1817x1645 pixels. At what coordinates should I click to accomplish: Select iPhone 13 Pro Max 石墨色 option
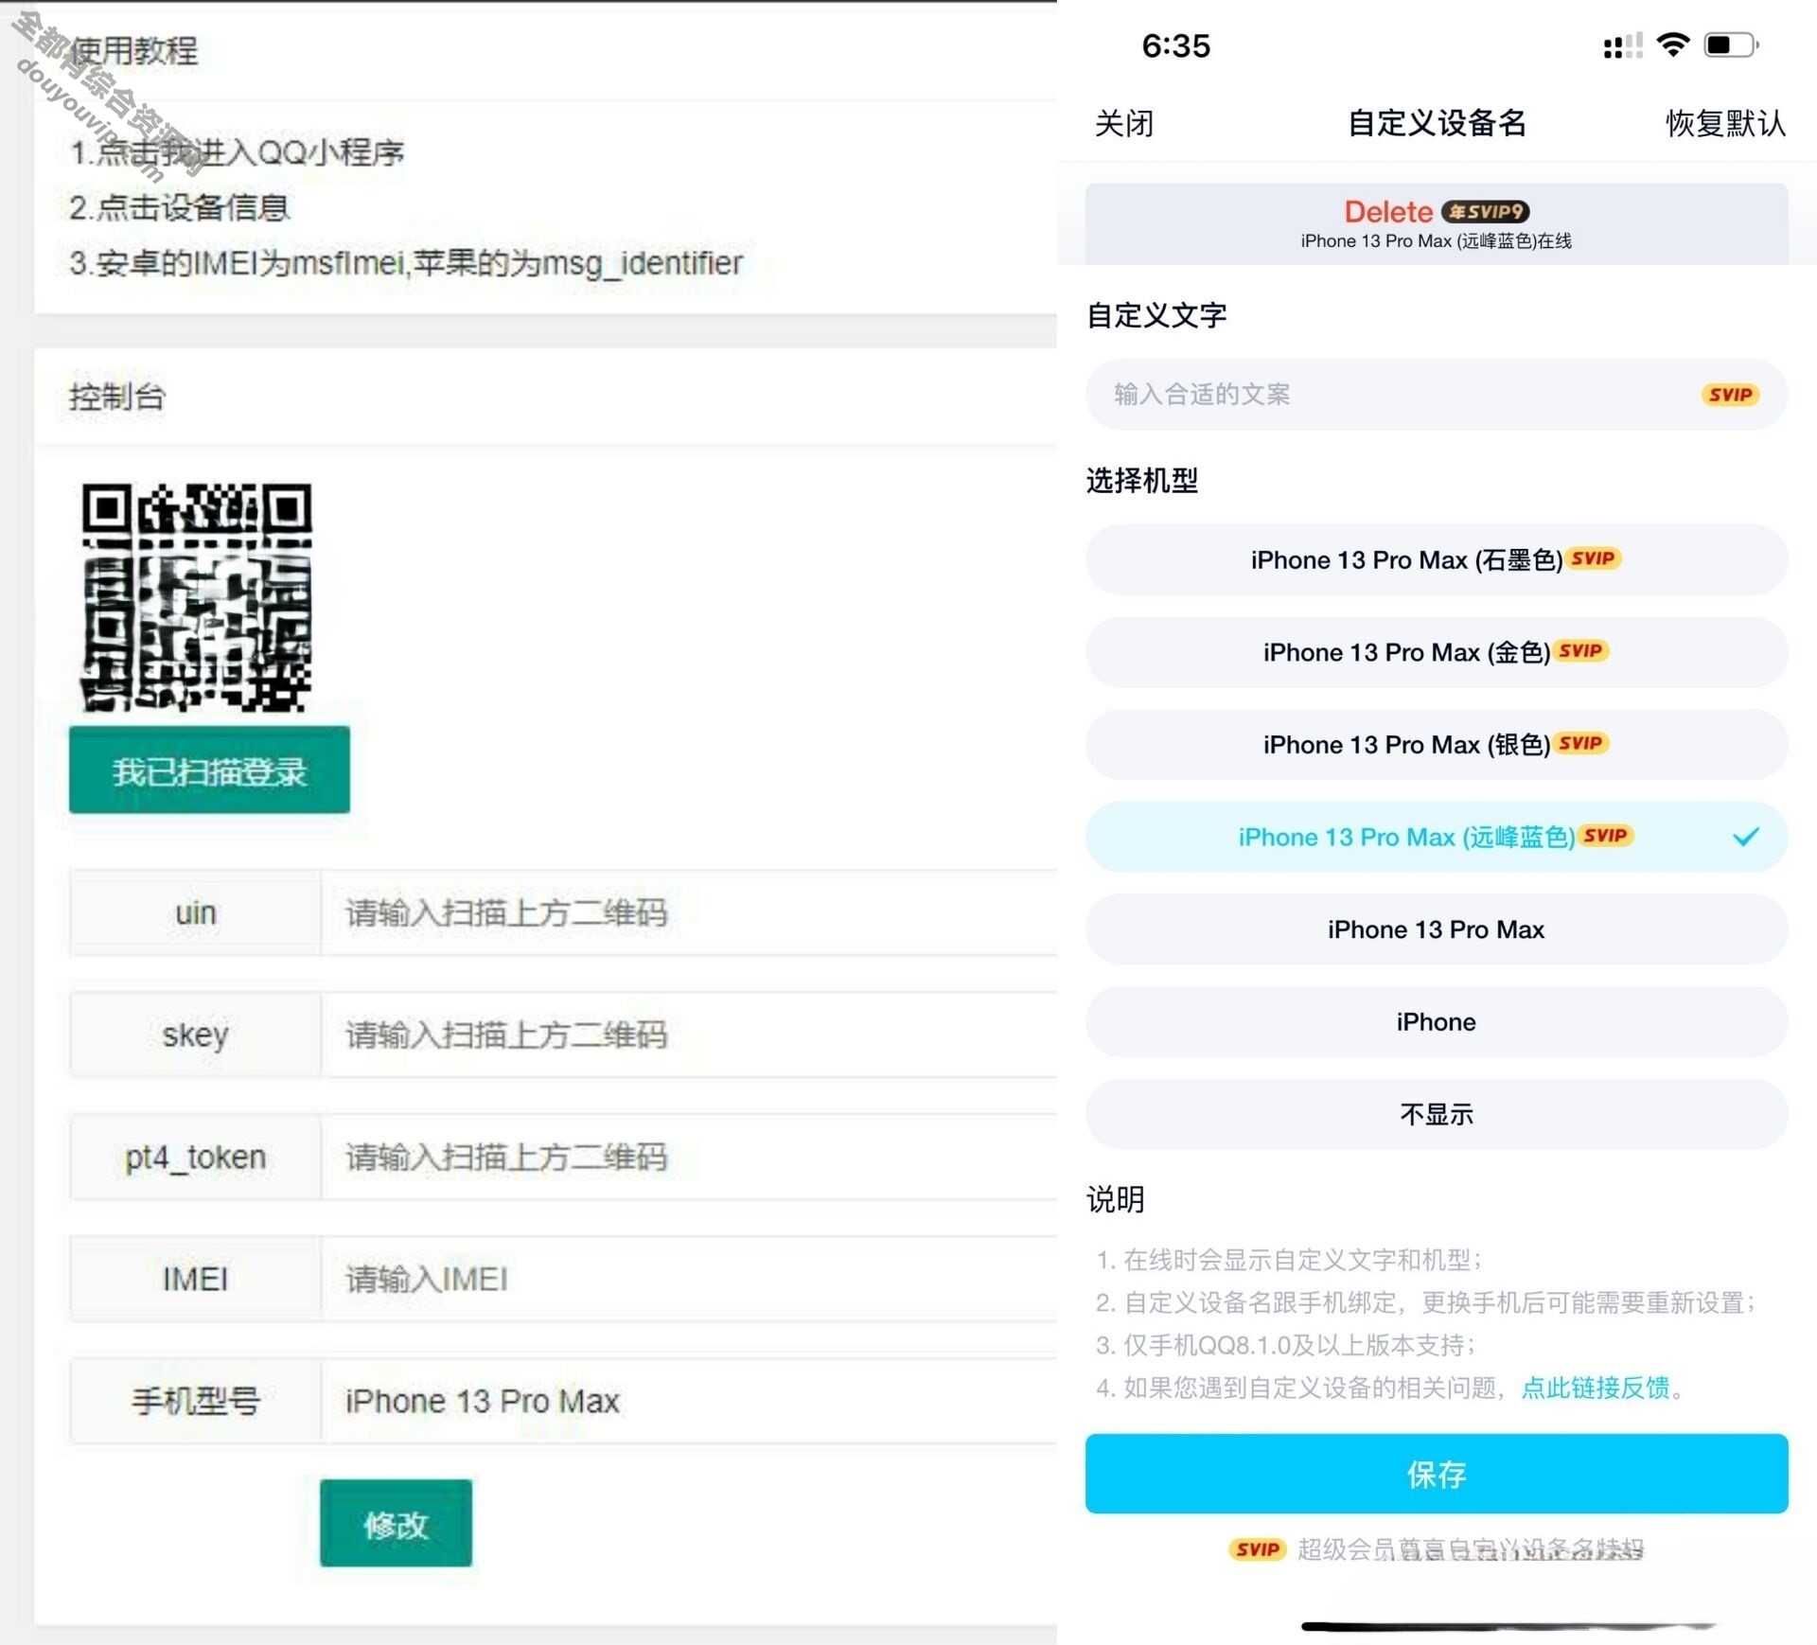click(1436, 558)
